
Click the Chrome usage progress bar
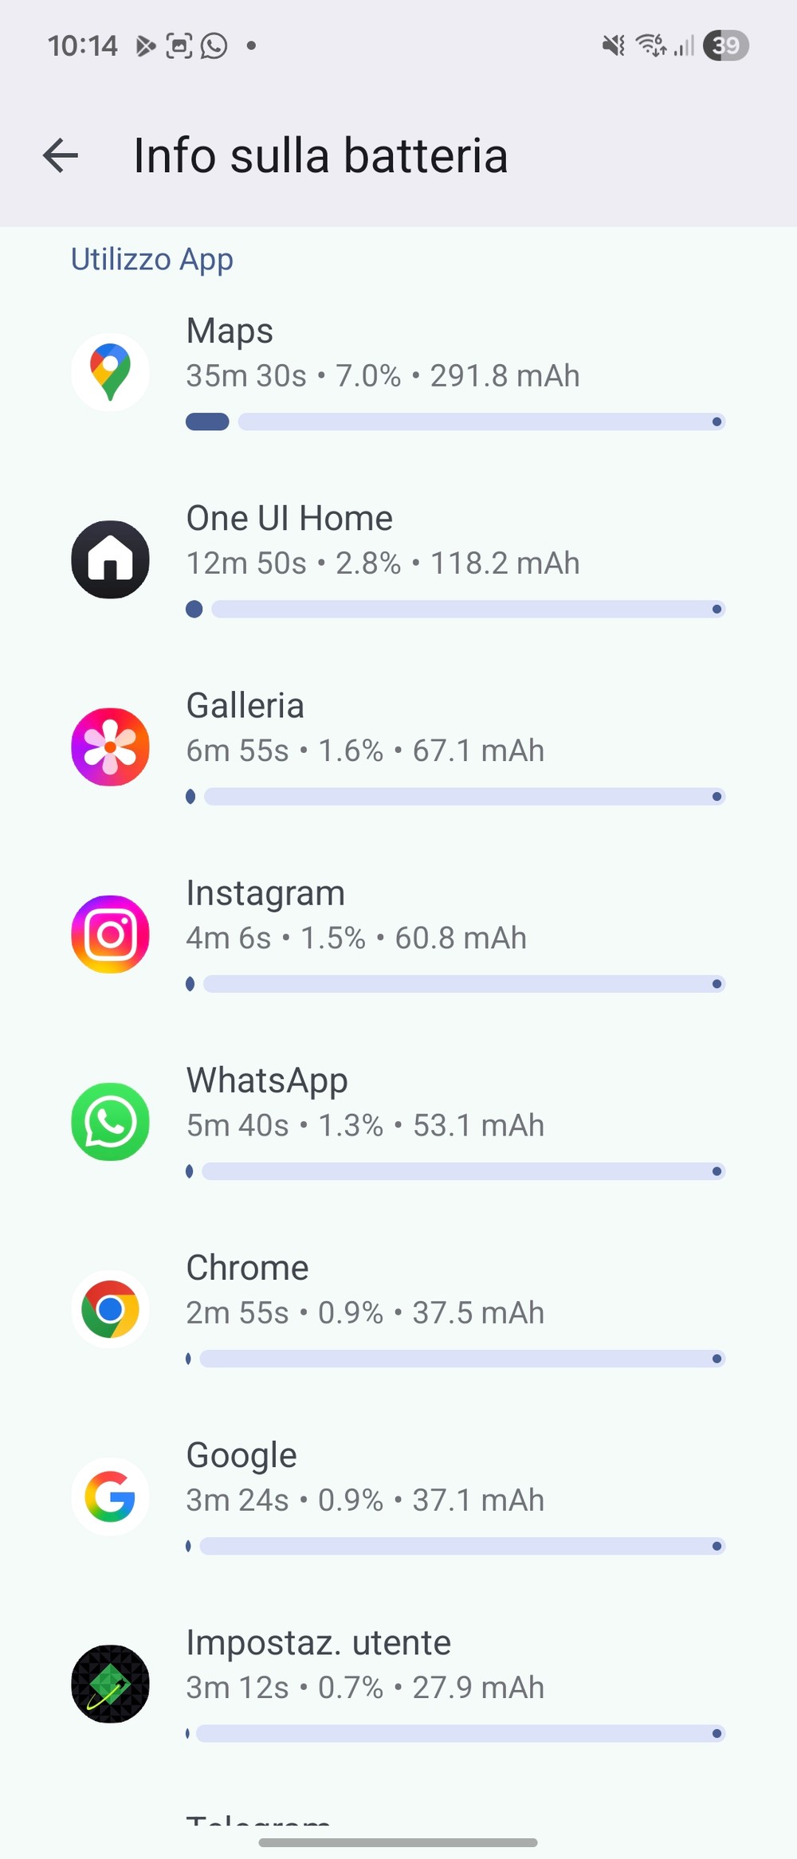(x=455, y=1359)
